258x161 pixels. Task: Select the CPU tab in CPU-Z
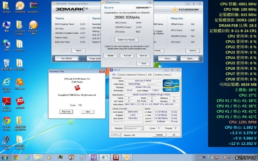click(114, 74)
